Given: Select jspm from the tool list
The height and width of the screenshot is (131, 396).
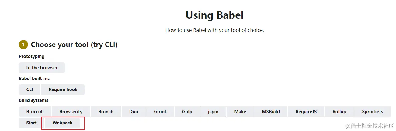Looking at the screenshot, I should (213, 112).
